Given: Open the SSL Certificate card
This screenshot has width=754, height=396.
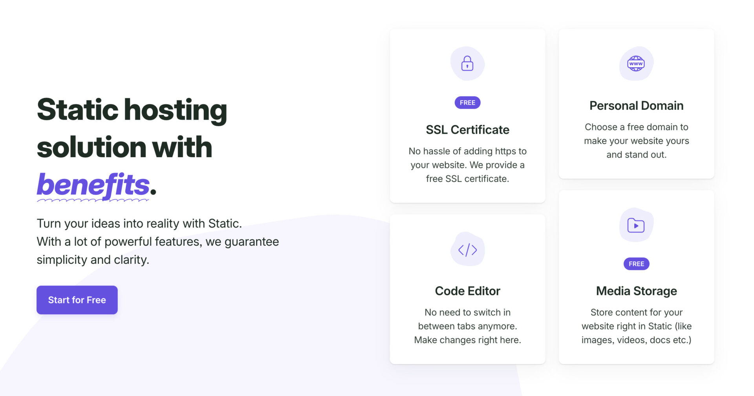Looking at the screenshot, I should click(467, 115).
